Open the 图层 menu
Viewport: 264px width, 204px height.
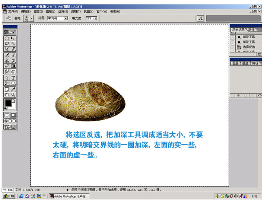(51, 11)
